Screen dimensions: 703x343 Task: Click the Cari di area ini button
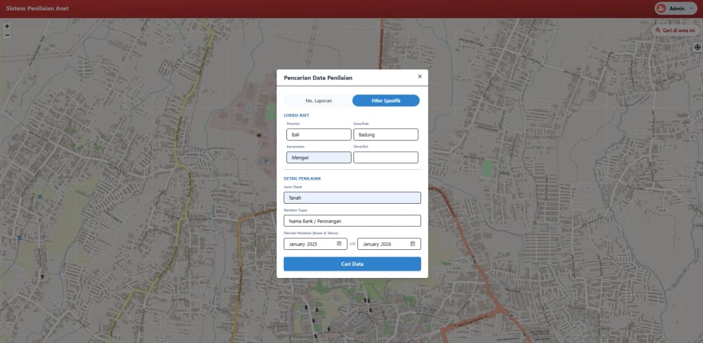676,30
